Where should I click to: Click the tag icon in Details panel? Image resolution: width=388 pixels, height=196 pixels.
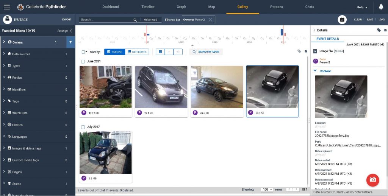click(x=379, y=30)
